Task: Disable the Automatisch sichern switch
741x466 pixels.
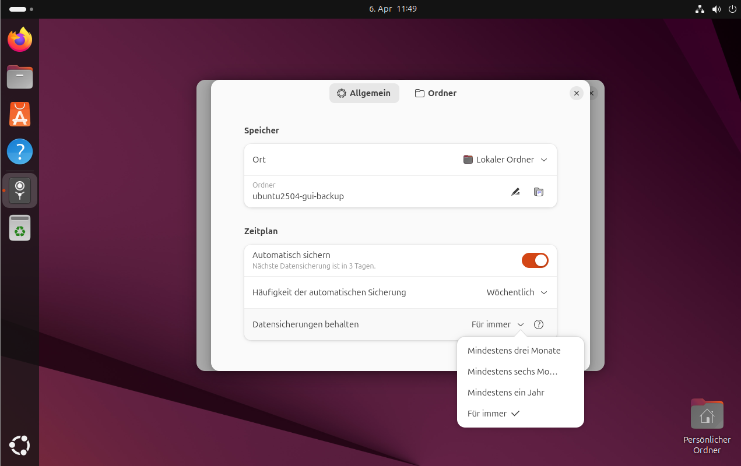Action: tap(535, 260)
